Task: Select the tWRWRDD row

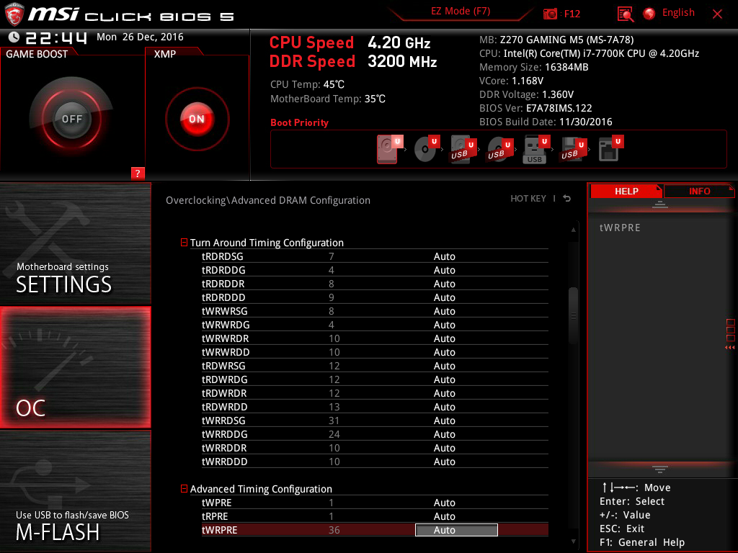Action: pos(375,351)
